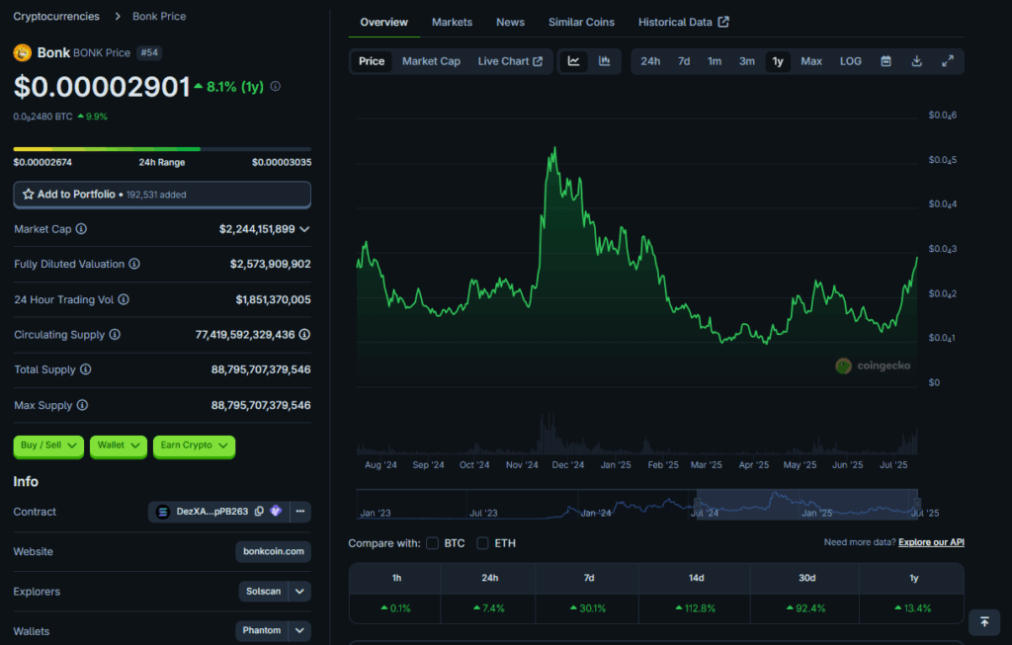1012x645 pixels.
Task: Toggle the LOG scale option
Action: pos(851,61)
